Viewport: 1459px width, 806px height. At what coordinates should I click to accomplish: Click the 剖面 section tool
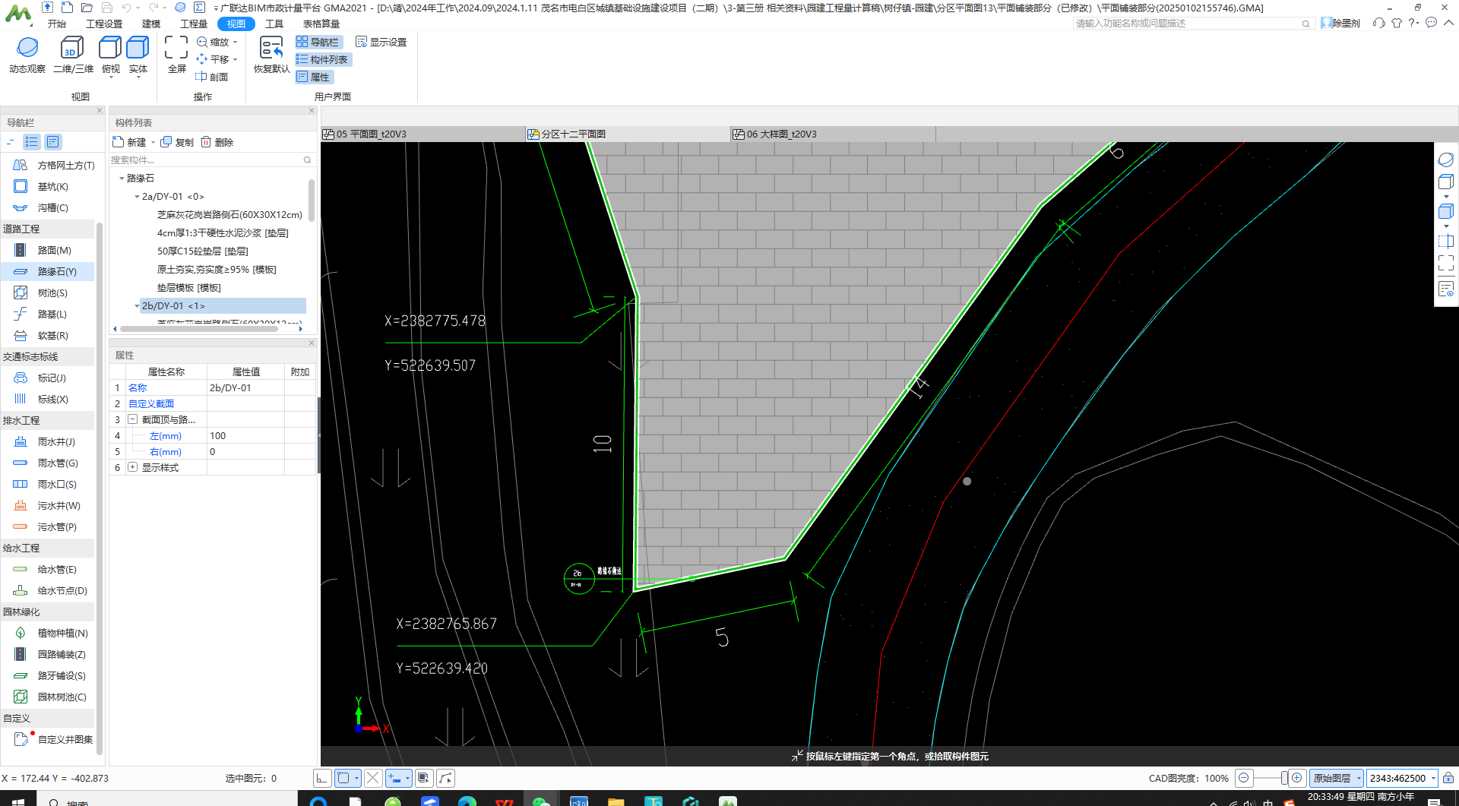point(212,77)
